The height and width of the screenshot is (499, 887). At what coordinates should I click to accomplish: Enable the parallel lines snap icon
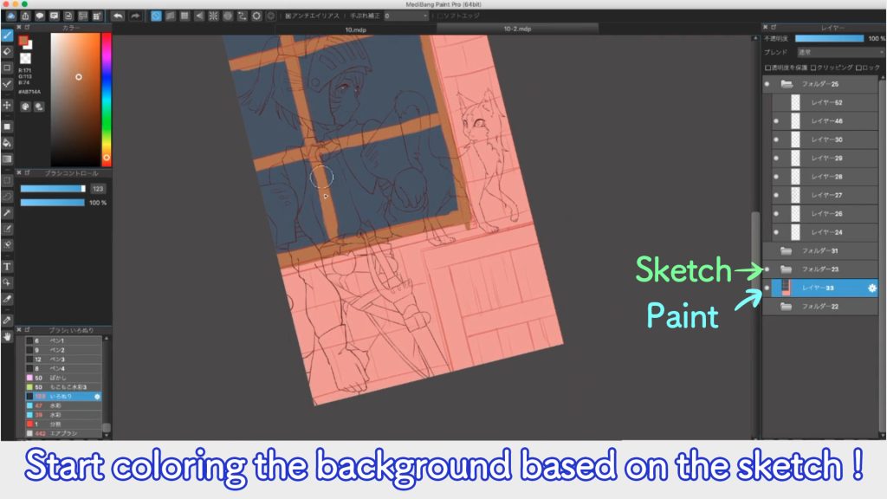pos(171,16)
